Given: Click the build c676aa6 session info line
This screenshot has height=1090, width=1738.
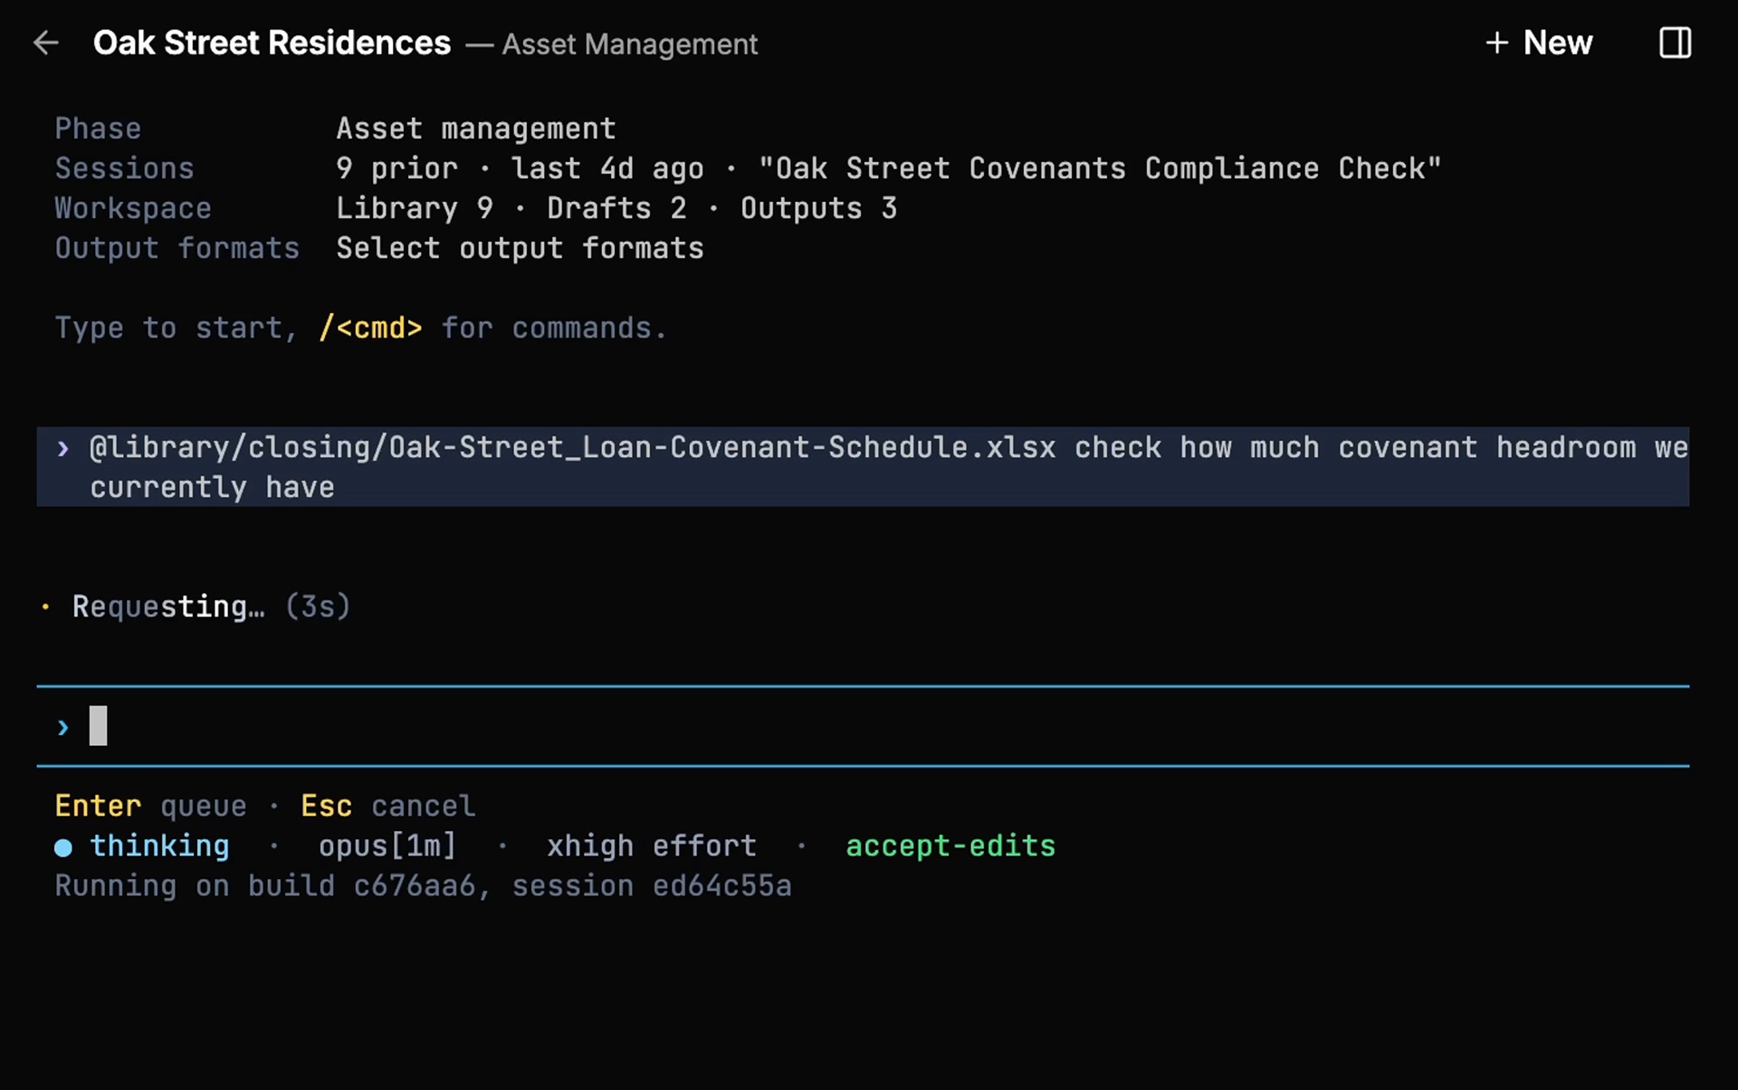Looking at the screenshot, I should 423,885.
